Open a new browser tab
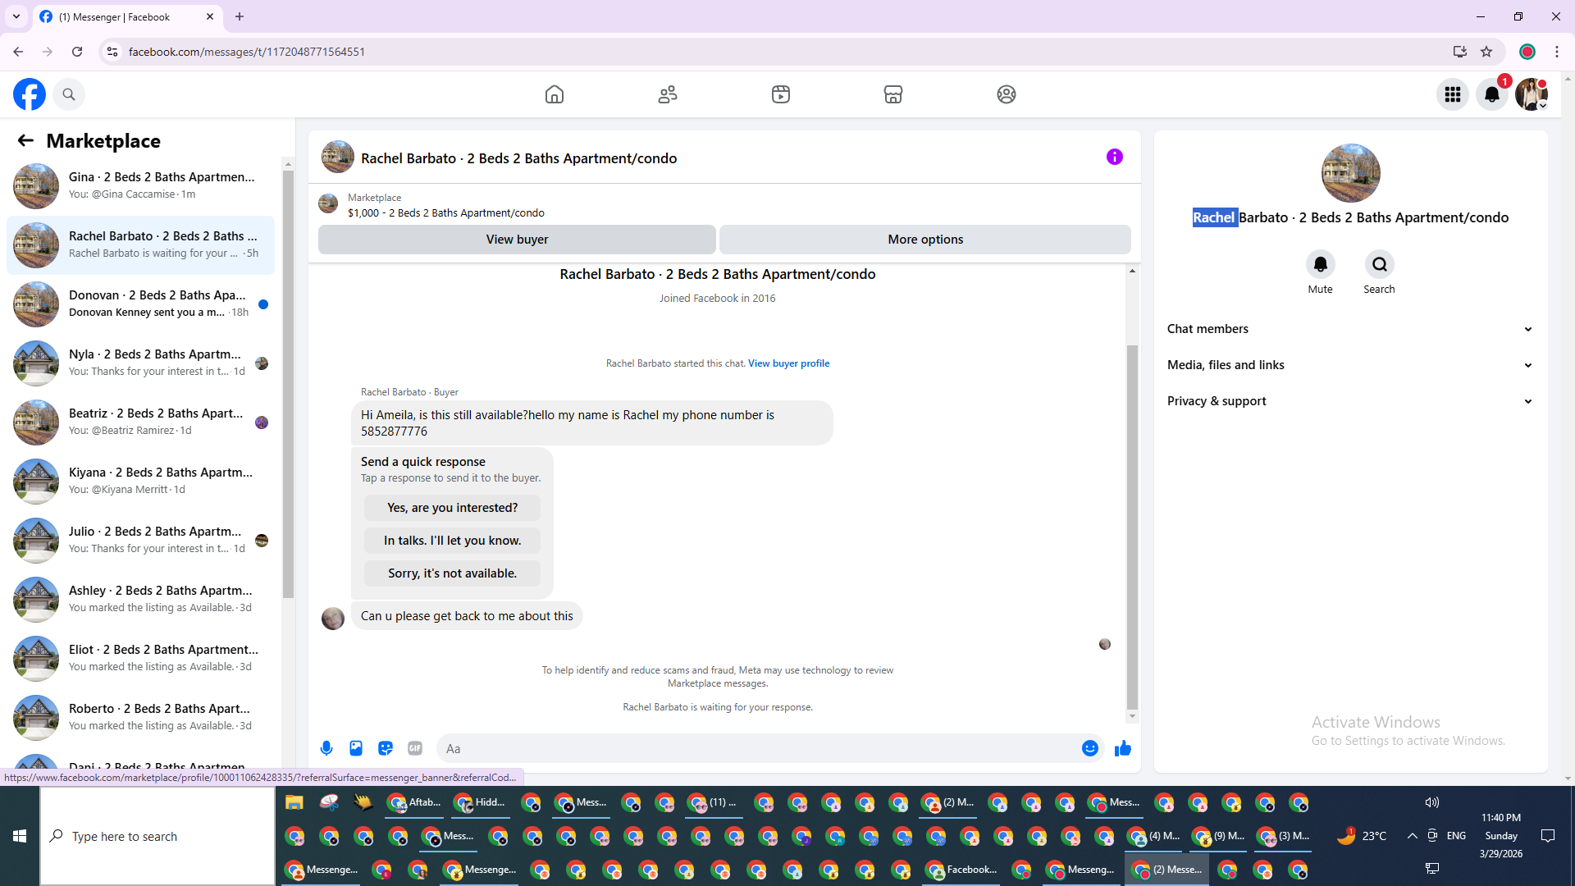Screen dimensions: 1575x886 240,16
